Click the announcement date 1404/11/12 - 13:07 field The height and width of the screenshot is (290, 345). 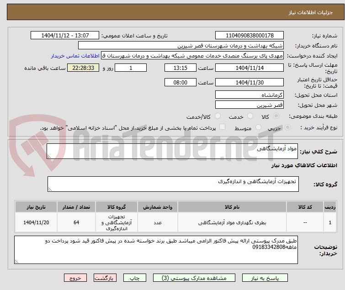[65, 36]
